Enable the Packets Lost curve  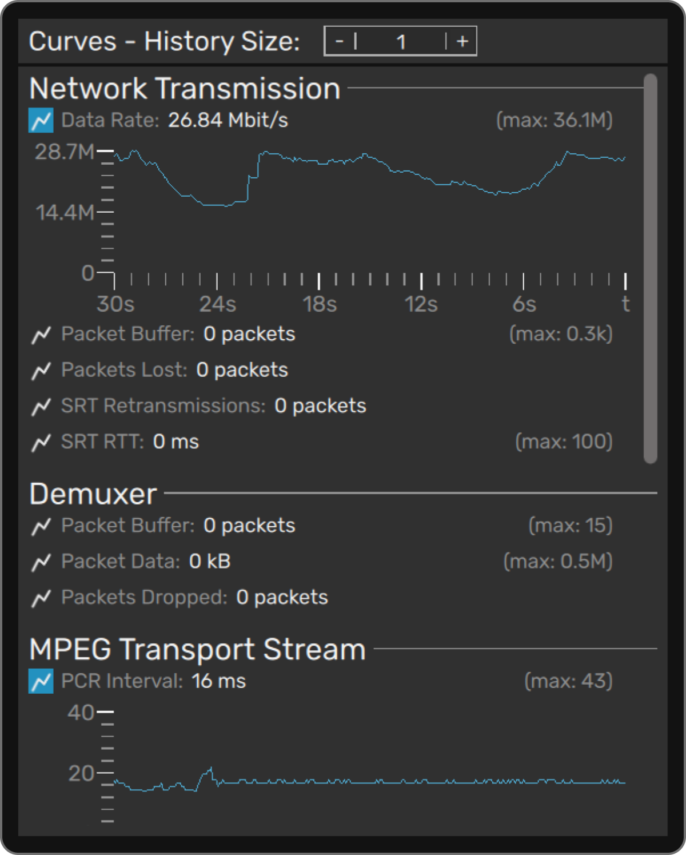pos(41,370)
